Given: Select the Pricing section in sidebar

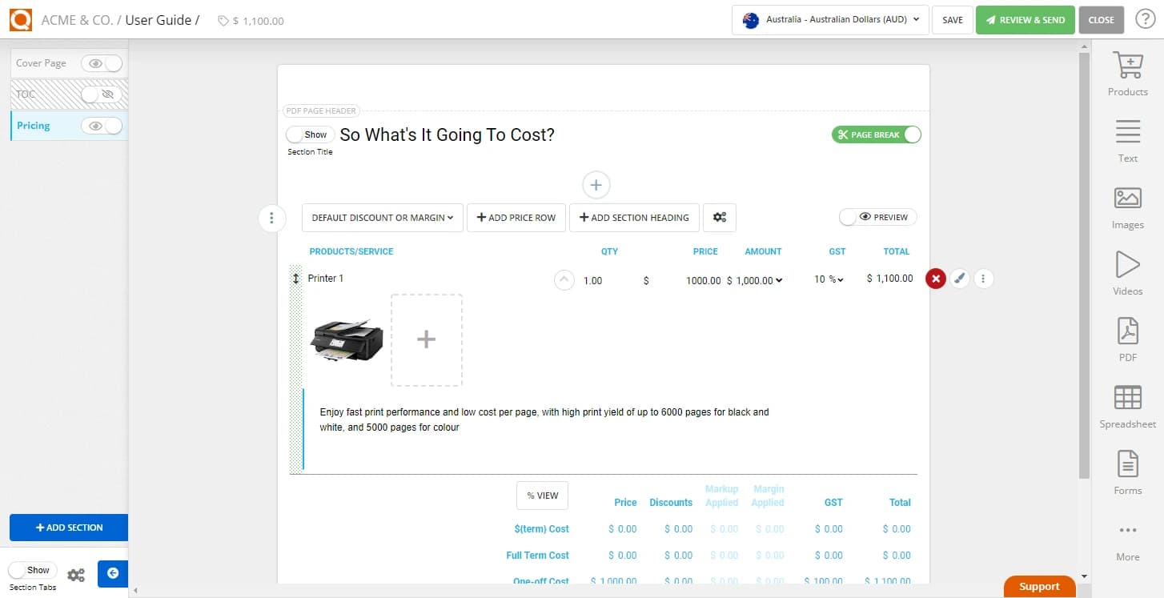Looking at the screenshot, I should click(x=33, y=125).
